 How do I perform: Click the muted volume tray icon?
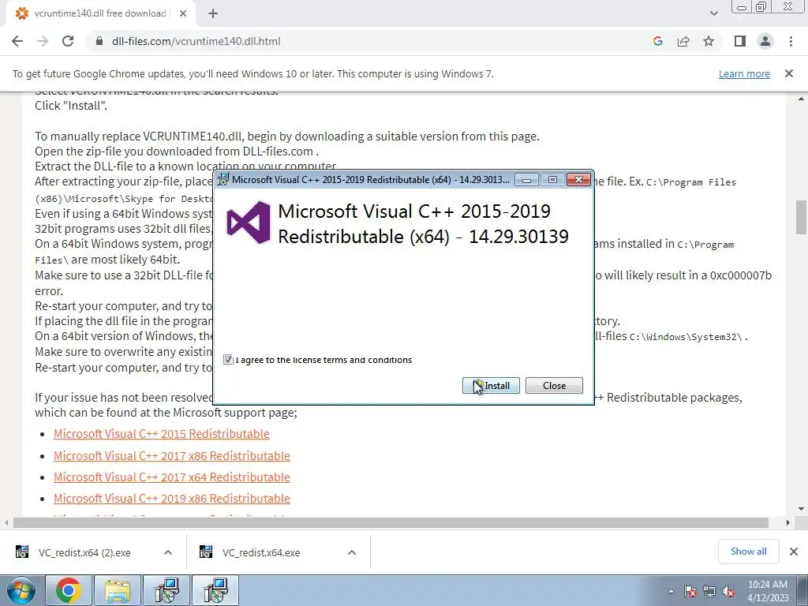(728, 592)
